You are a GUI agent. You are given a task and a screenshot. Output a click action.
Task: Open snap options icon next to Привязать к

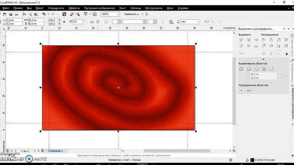point(147,14)
